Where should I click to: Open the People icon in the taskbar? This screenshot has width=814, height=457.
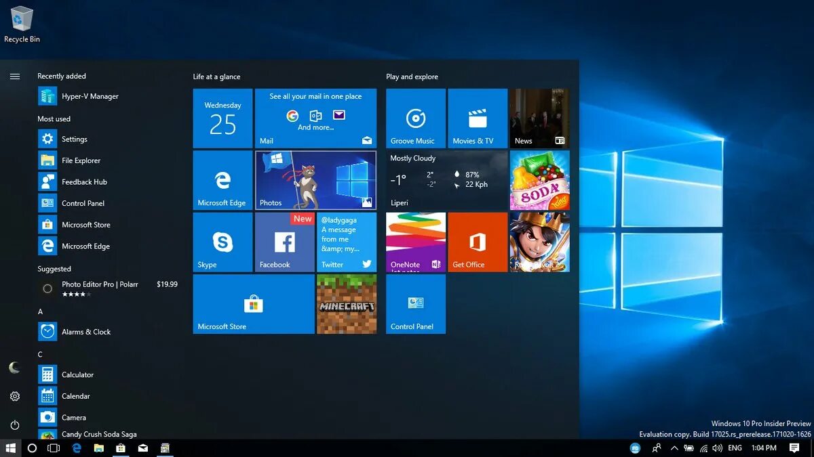pyautogui.click(x=657, y=448)
